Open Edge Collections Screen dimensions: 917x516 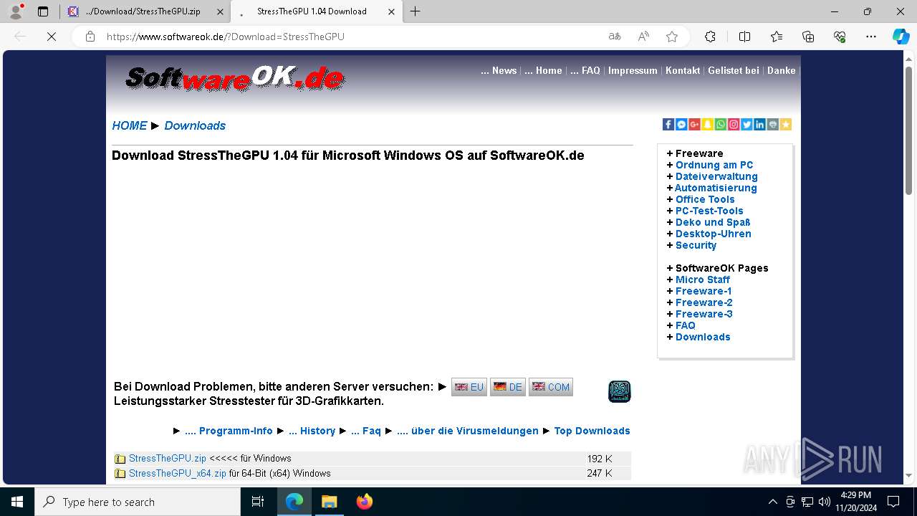click(x=808, y=37)
